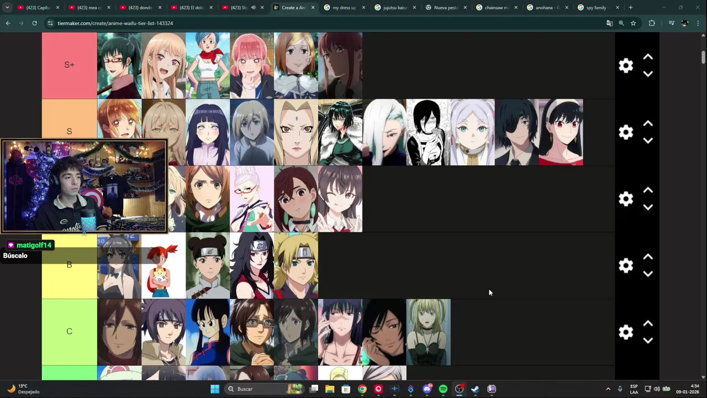Screen dimensions: 707x398
Task: Open settings gear for the B tier
Action: tap(626, 265)
